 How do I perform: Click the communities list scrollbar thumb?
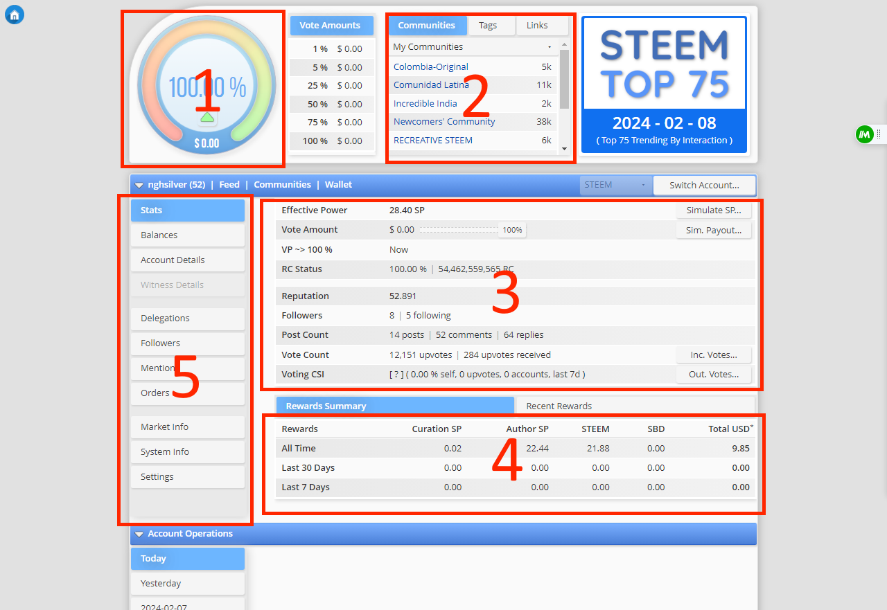[x=564, y=79]
